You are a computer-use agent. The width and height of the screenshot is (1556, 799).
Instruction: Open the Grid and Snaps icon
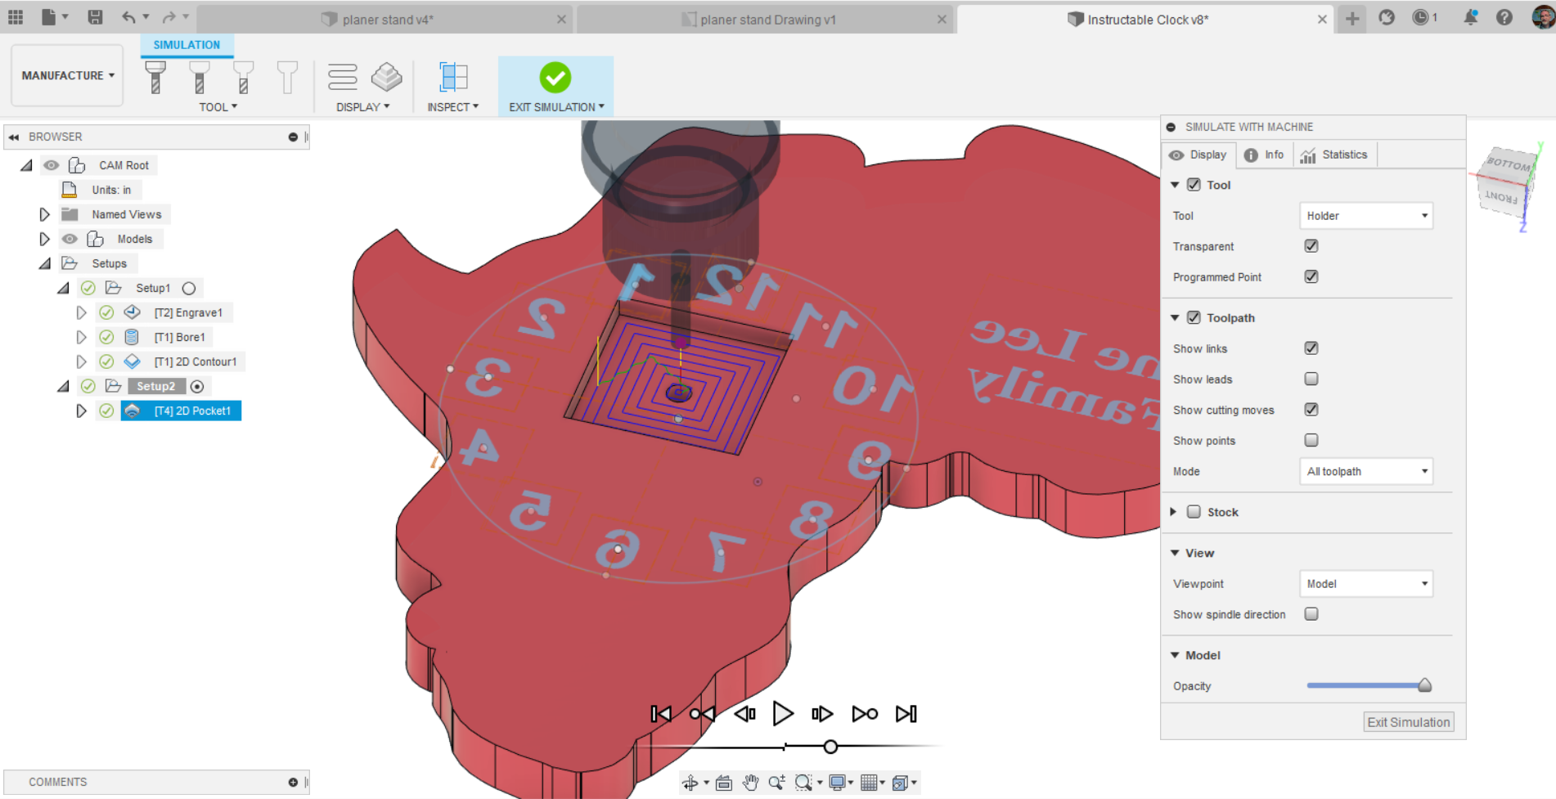click(869, 783)
